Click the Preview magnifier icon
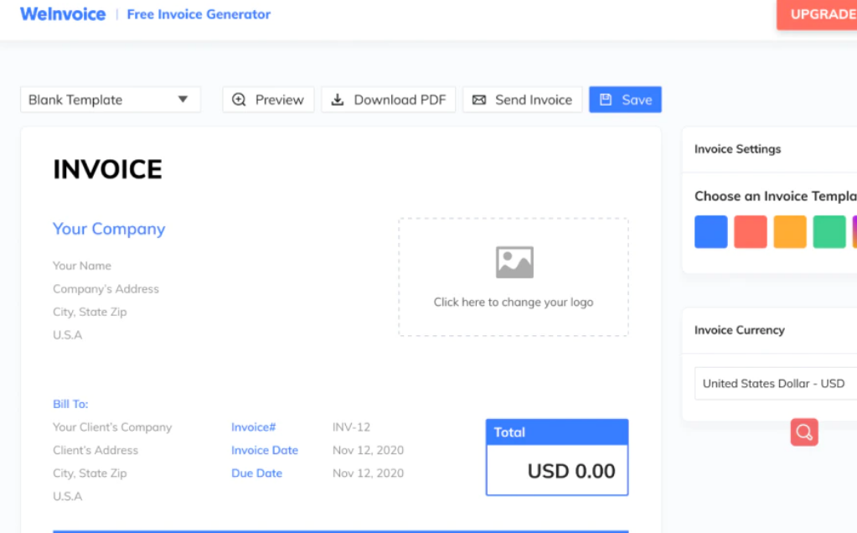Viewport: 857px width, 533px height. pyautogui.click(x=239, y=100)
